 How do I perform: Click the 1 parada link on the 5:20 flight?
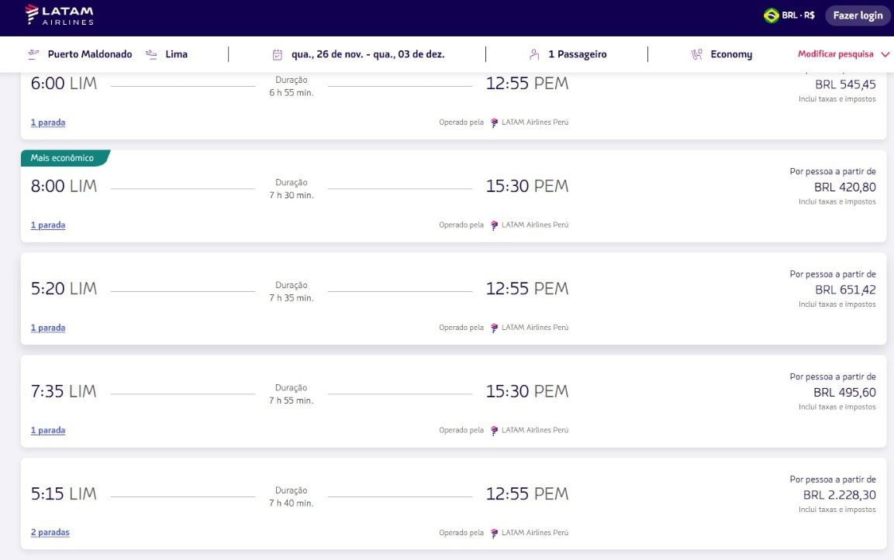point(47,328)
